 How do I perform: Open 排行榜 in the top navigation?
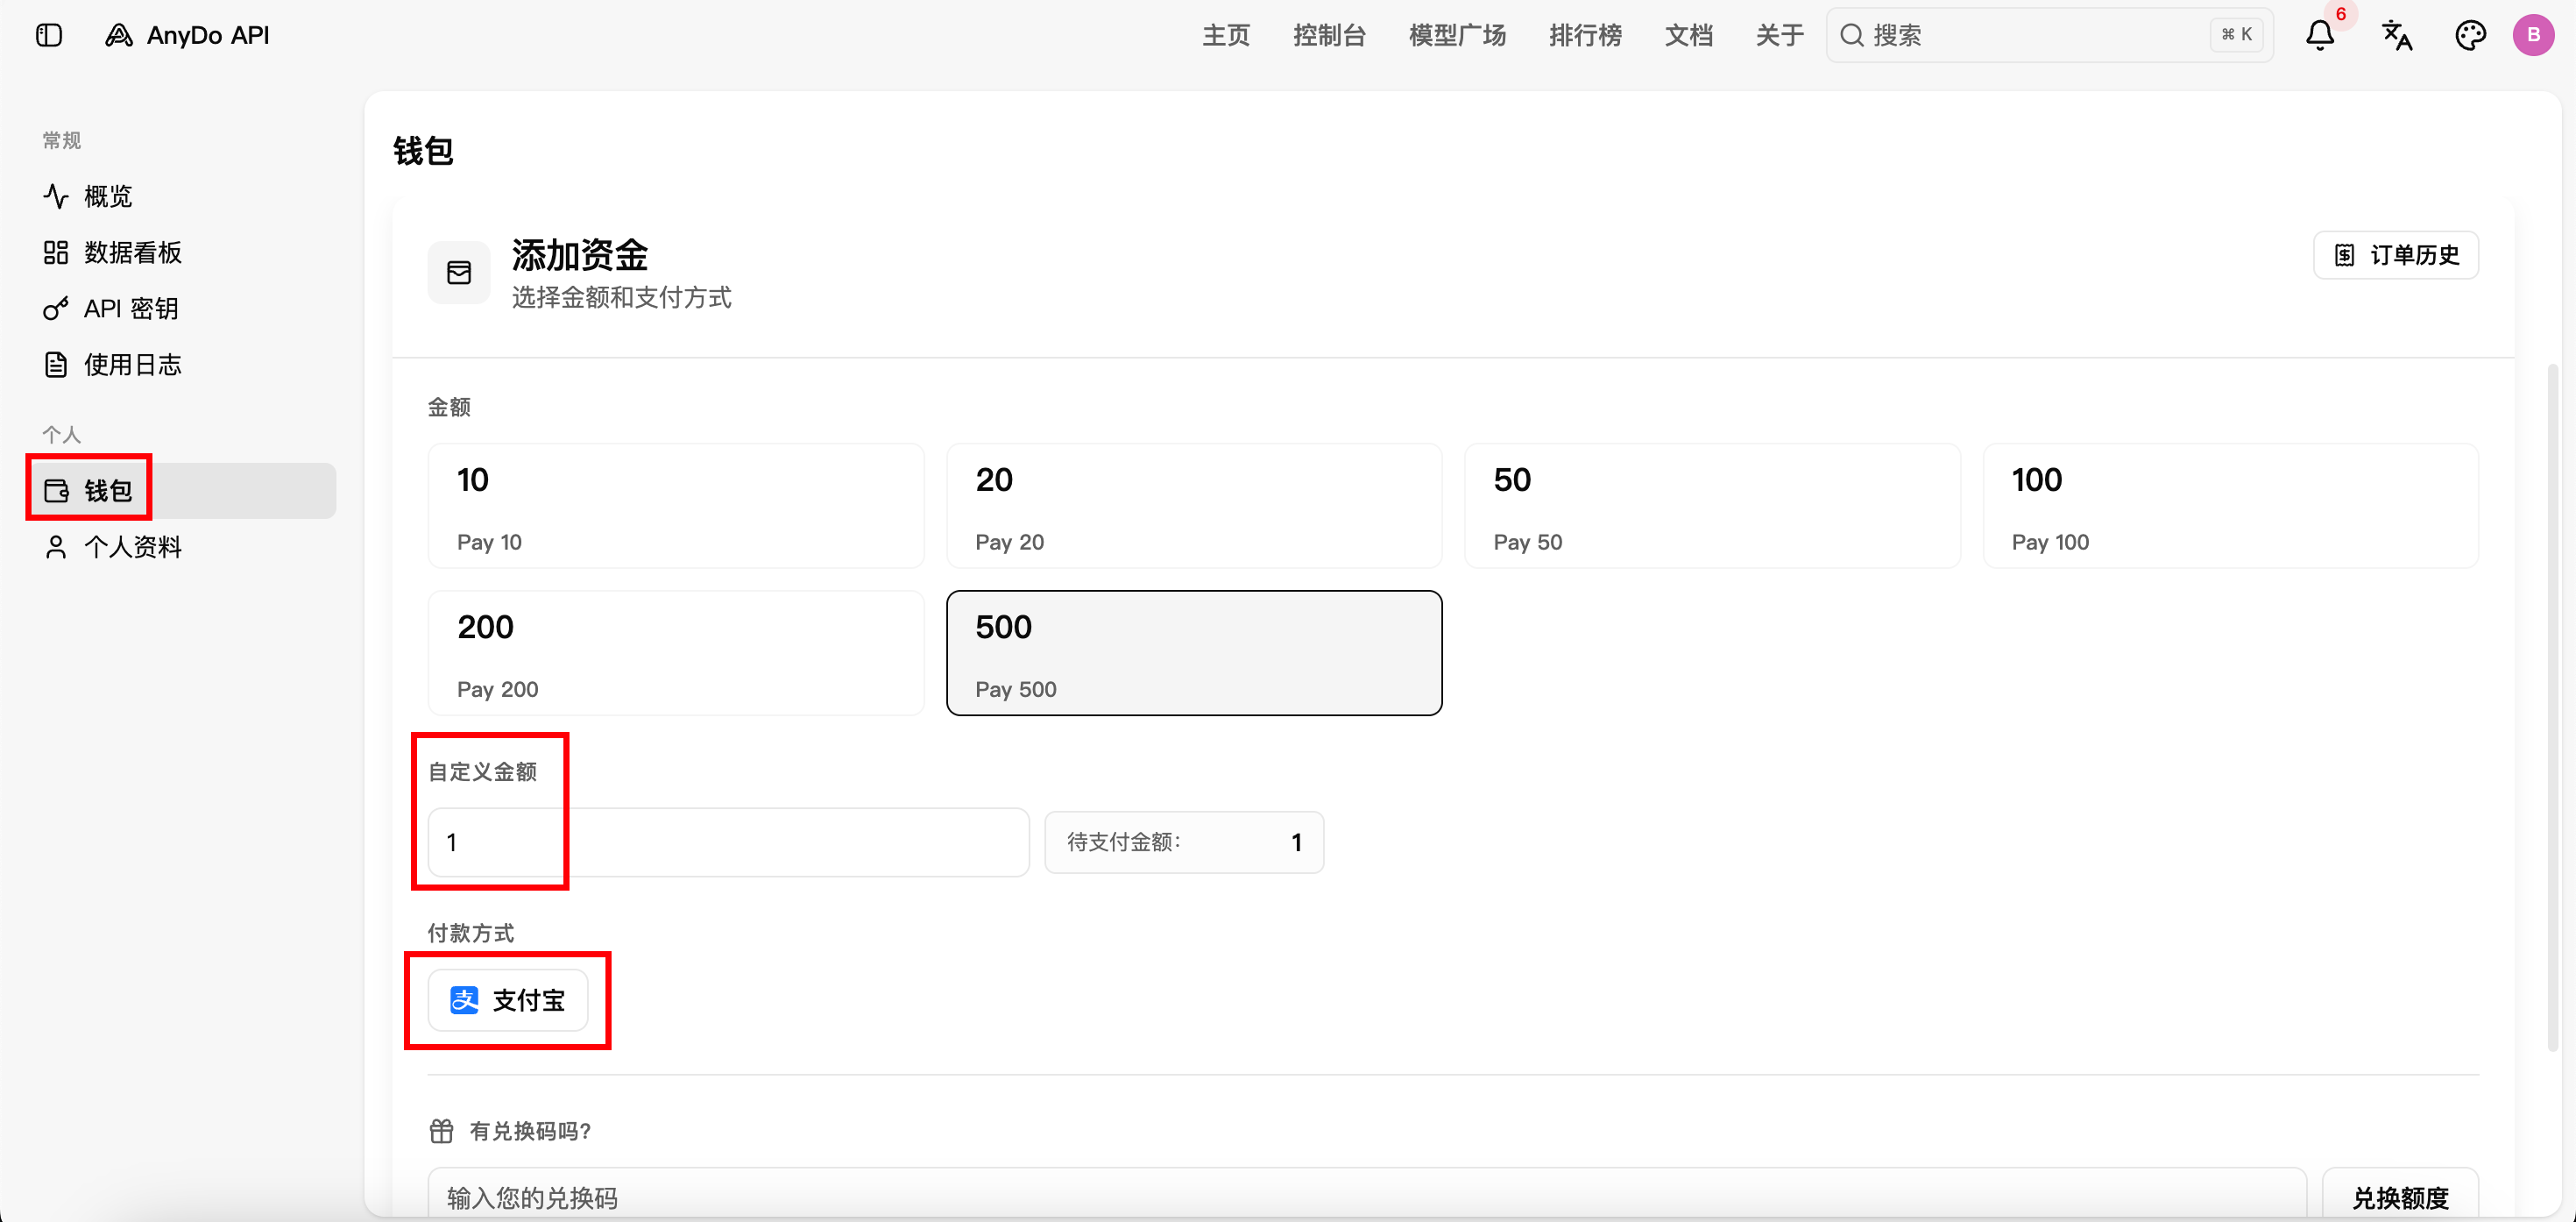(x=1585, y=36)
